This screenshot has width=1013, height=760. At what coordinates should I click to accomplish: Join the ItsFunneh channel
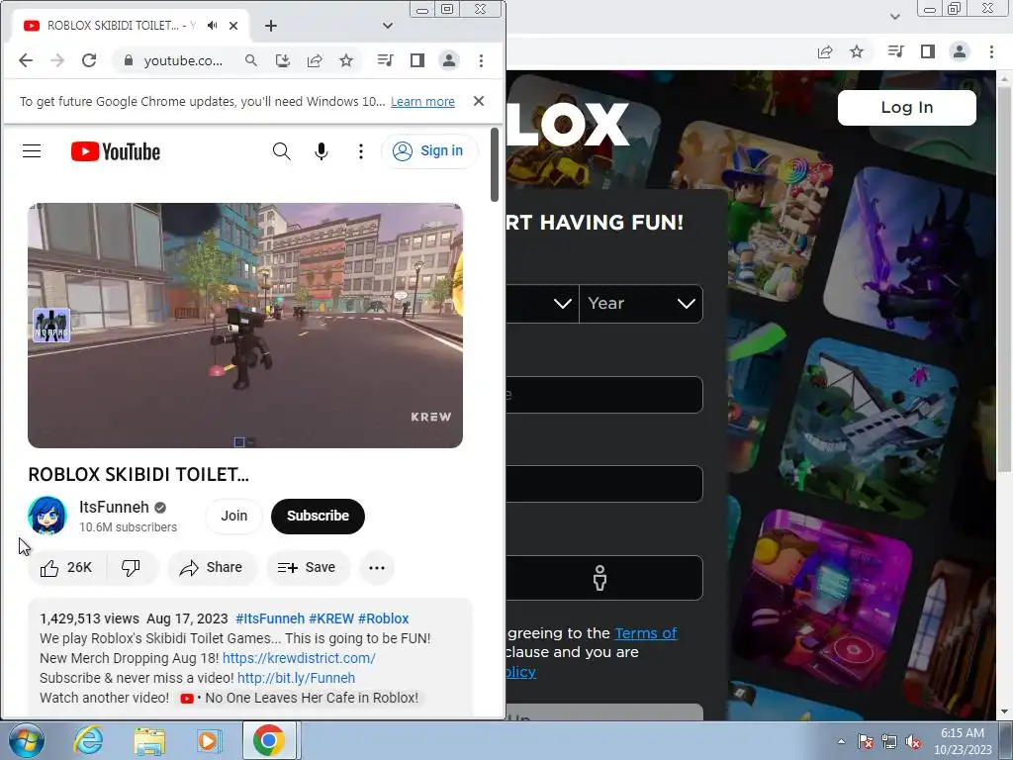pos(233,516)
